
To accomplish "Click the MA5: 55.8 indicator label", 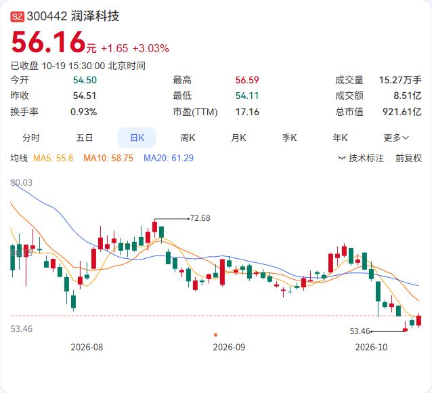I will 53,158.
